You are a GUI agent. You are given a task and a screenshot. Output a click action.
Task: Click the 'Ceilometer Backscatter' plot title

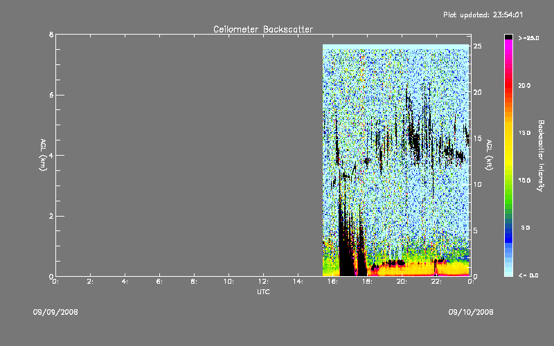pos(263,29)
